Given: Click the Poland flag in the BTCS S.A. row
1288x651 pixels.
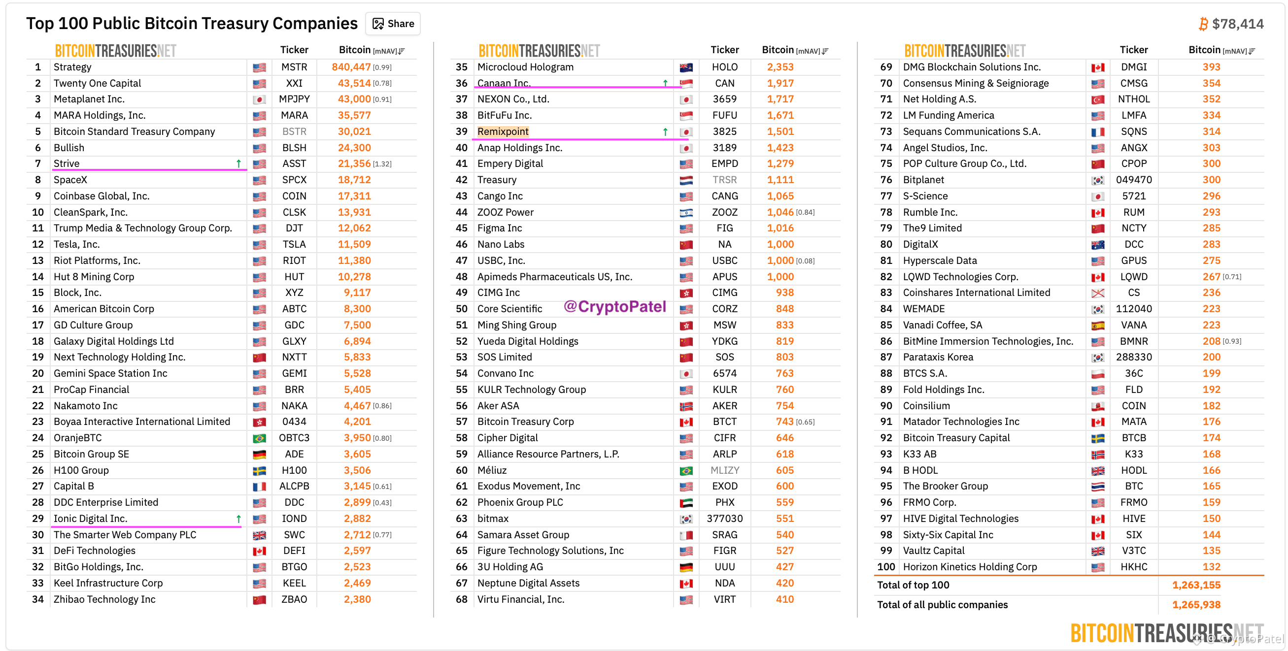Looking at the screenshot, I should [1097, 374].
